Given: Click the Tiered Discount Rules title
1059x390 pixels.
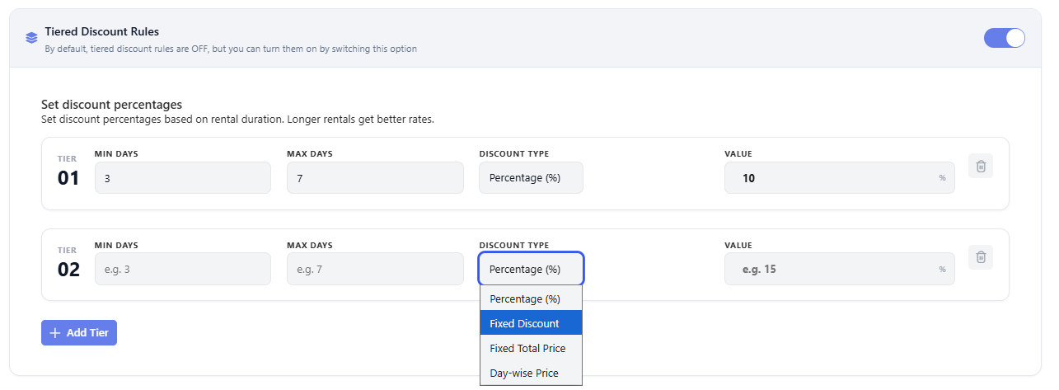Looking at the screenshot, I should click(x=101, y=31).
